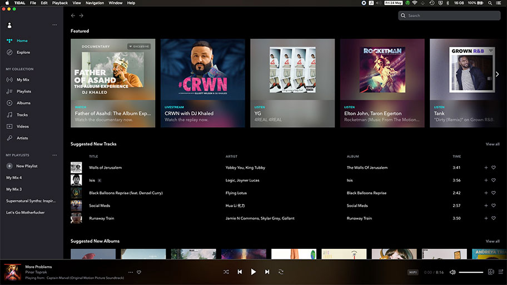Favorite the Social Meds track
The height and width of the screenshot is (285, 507).
point(494,206)
